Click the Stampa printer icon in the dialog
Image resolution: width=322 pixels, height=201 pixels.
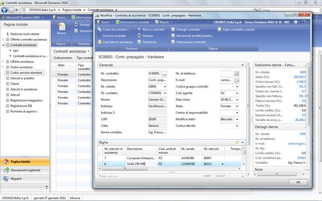[x=139, y=36]
